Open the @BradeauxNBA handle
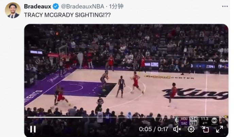Screen dimensions: 234x137 pyautogui.click(x=83, y=6)
